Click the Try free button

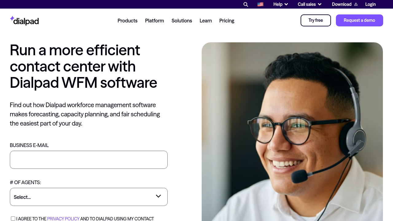(316, 20)
